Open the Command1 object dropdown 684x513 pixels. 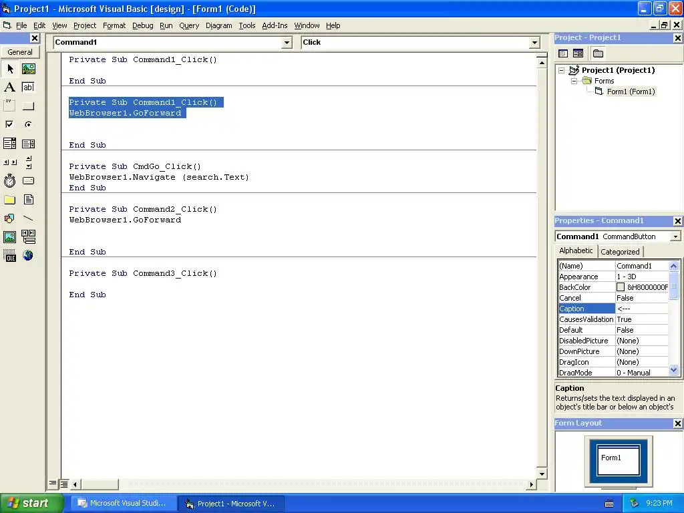[287, 42]
